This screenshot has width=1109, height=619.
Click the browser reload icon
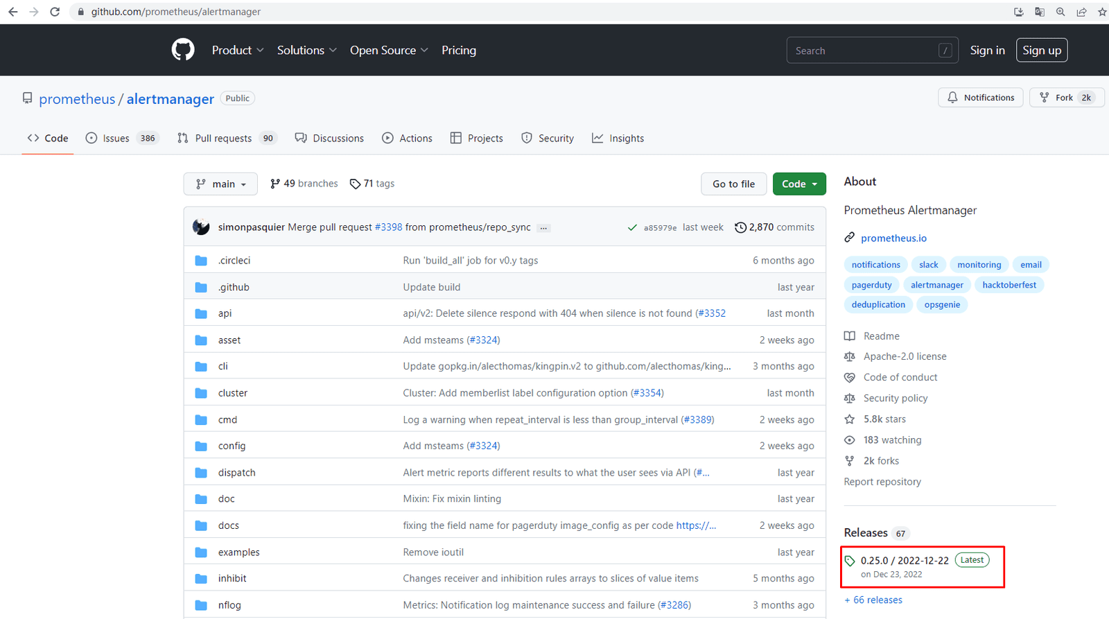(55, 12)
